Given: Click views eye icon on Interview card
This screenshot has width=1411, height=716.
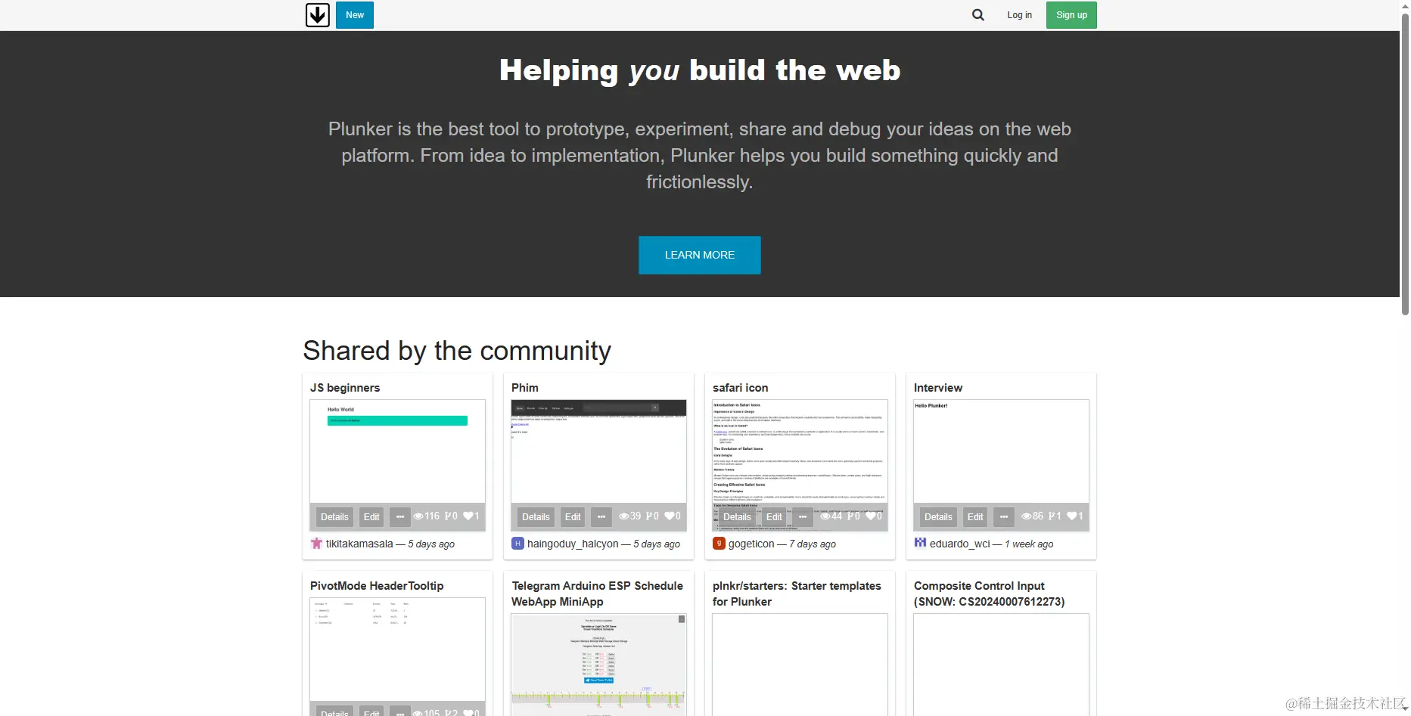Looking at the screenshot, I should 1027,516.
